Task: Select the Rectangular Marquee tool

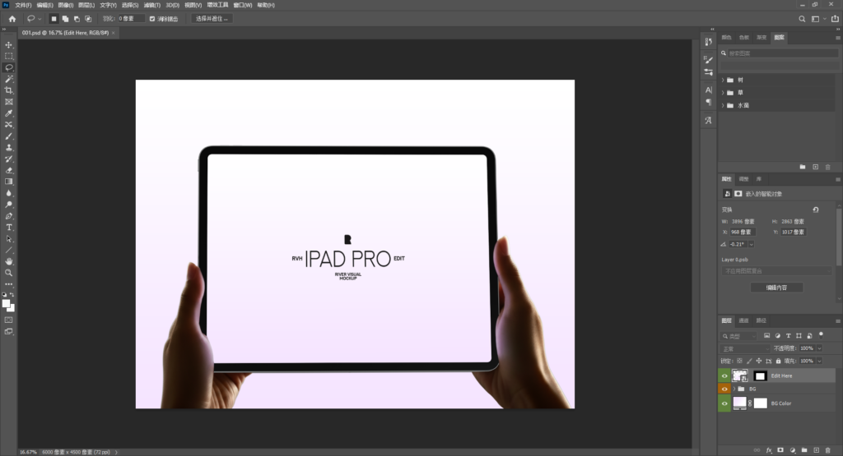Action: (8, 56)
